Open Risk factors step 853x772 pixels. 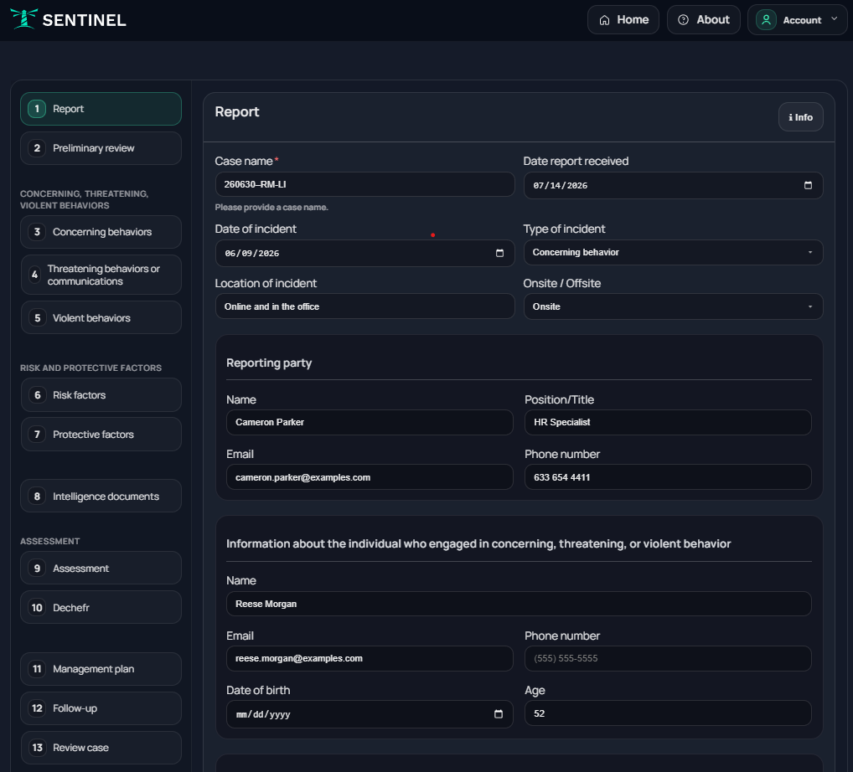tap(101, 394)
